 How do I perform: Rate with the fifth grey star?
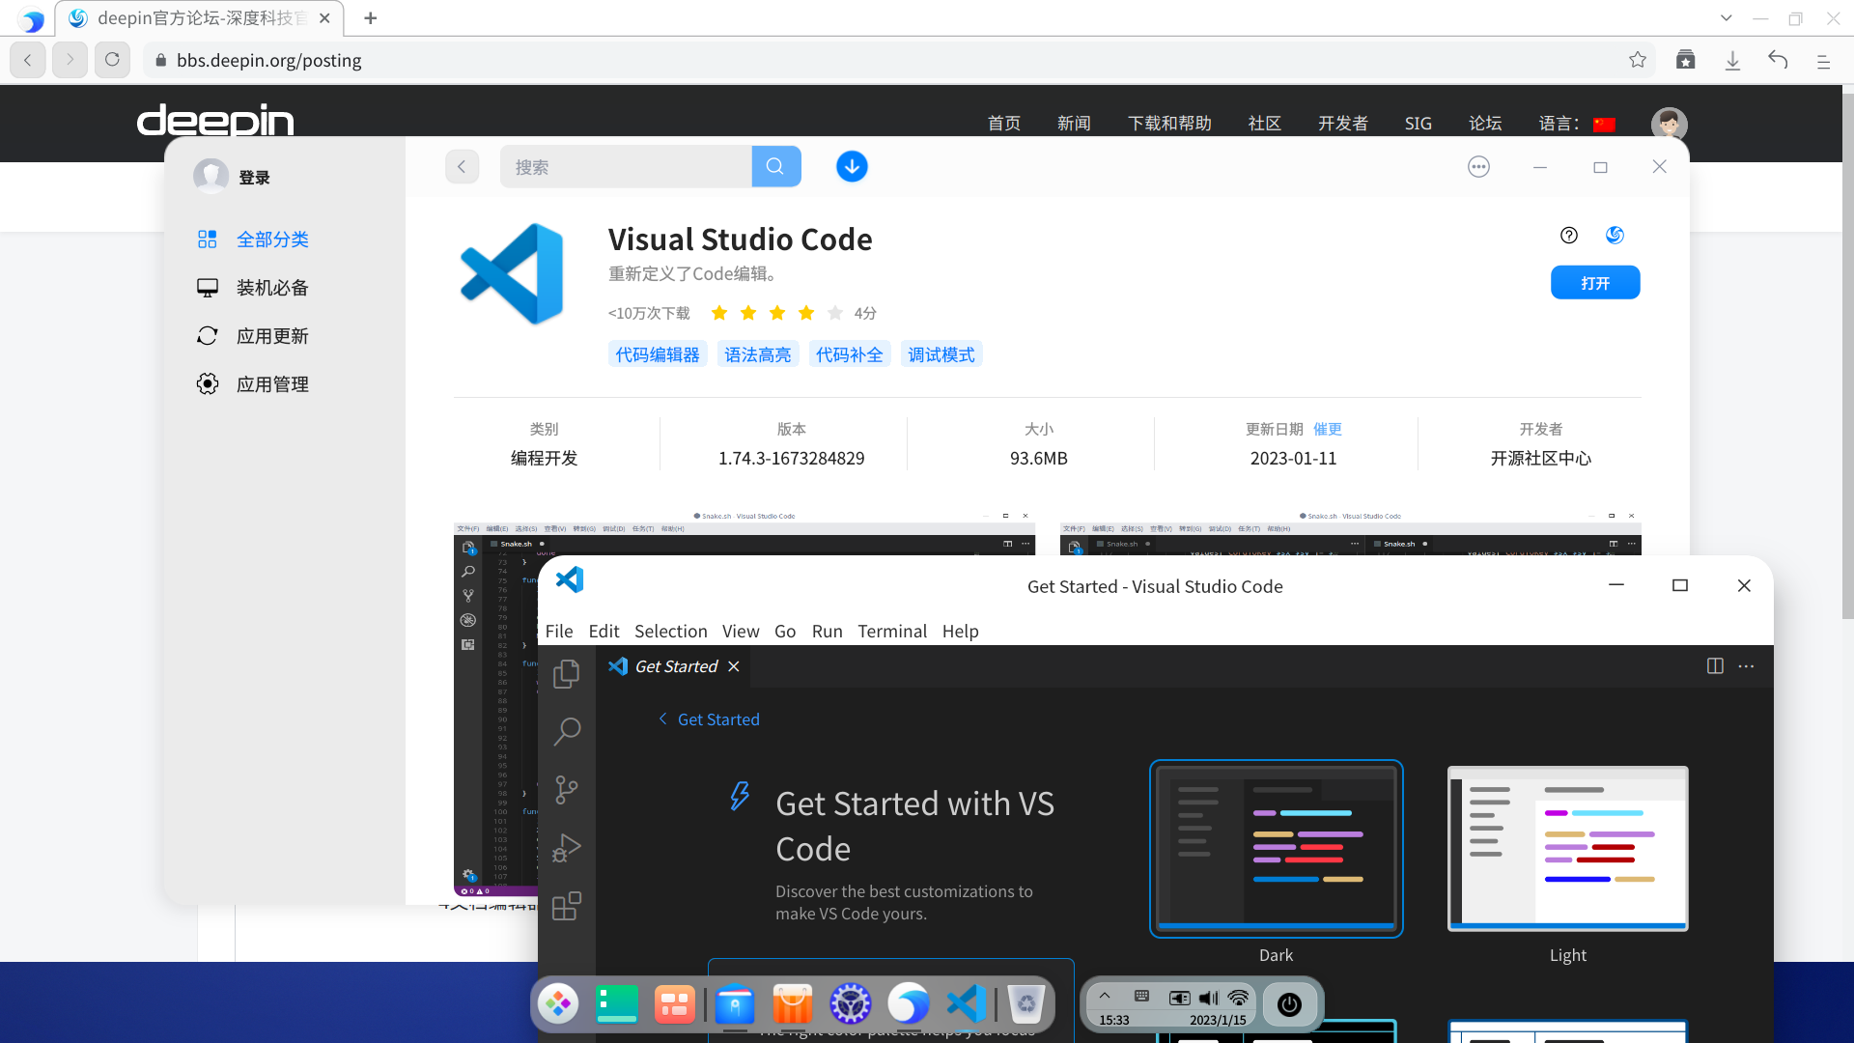[835, 313]
